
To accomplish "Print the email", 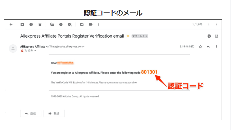I will 209,36.
